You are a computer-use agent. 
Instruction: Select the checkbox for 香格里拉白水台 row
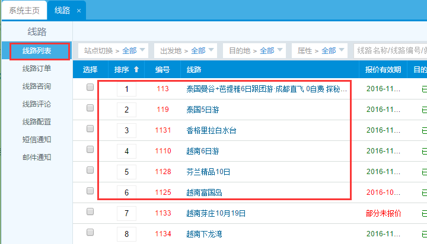pyautogui.click(x=90, y=129)
